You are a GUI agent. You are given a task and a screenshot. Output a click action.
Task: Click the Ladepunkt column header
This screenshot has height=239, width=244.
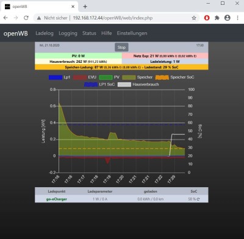57,191
